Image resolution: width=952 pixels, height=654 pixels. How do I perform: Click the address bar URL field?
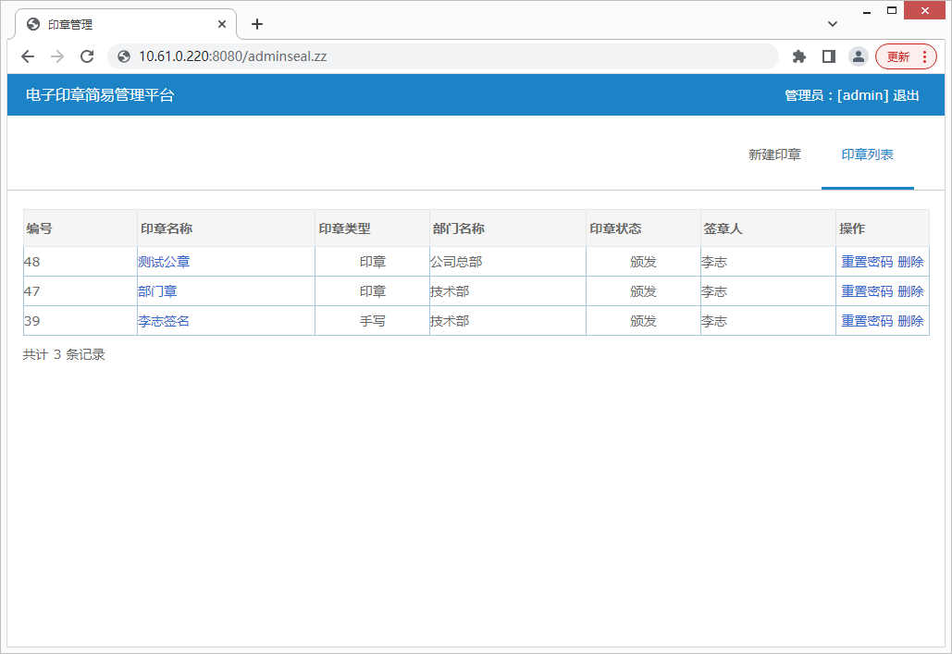[444, 56]
